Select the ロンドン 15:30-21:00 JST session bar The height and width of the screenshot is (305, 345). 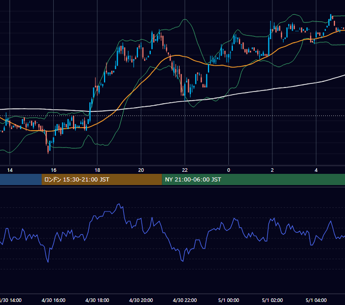tap(101, 179)
